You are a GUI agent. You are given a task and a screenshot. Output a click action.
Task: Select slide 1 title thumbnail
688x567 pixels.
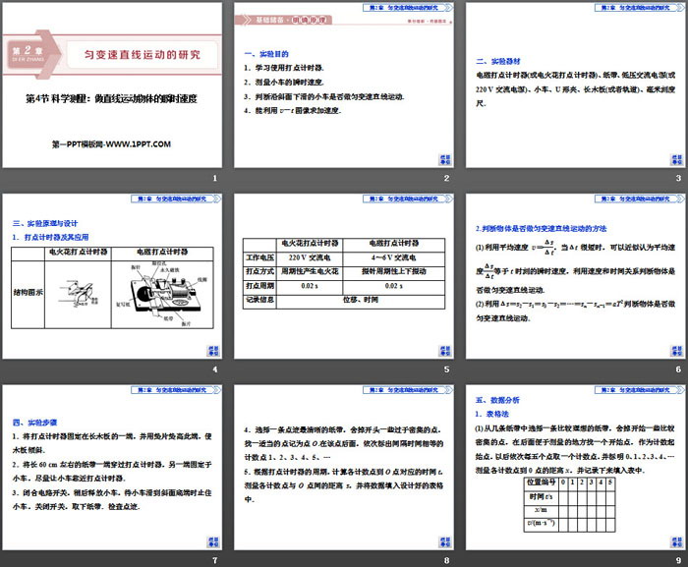tap(112, 86)
